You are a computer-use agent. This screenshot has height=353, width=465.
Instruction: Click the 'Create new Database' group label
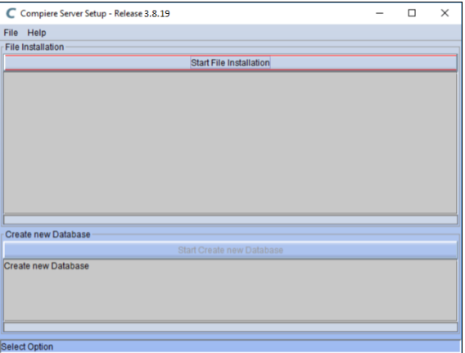(x=47, y=234)
